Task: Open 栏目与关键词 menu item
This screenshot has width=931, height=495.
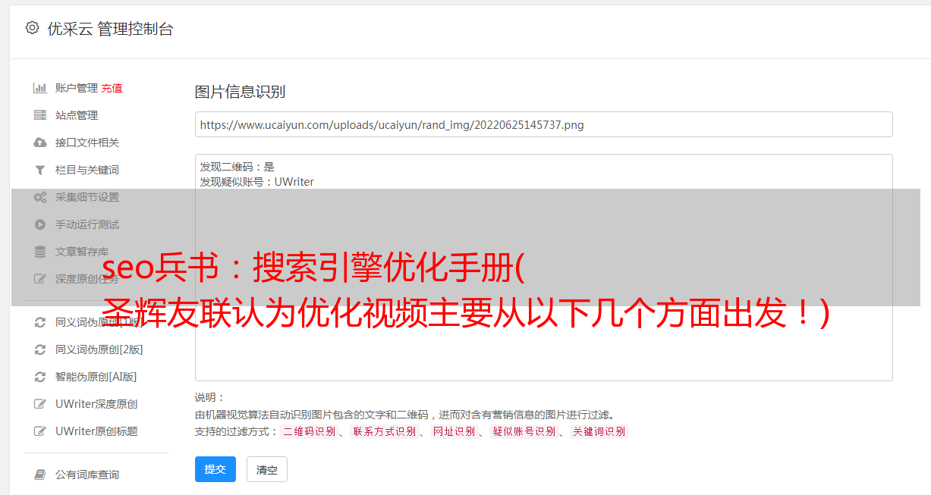Action: tap(87, 170)
